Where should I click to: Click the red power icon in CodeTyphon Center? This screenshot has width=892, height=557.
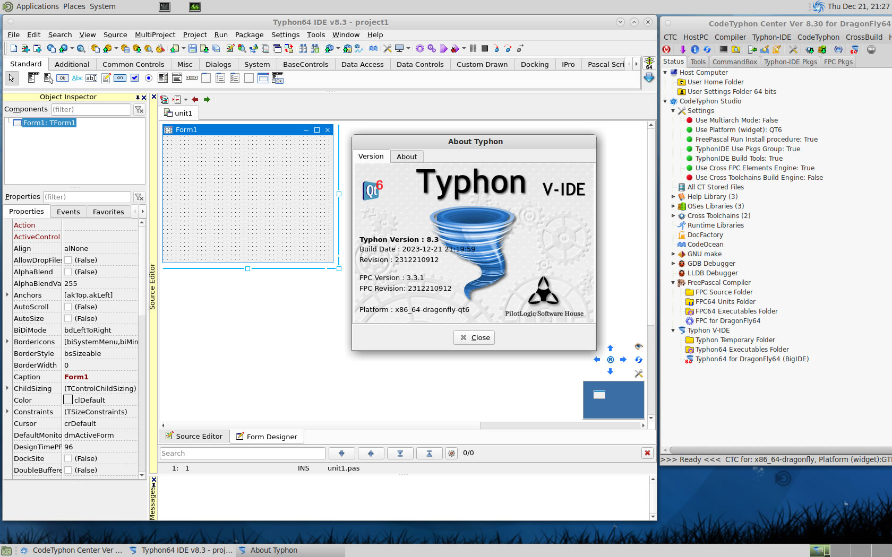666,49
